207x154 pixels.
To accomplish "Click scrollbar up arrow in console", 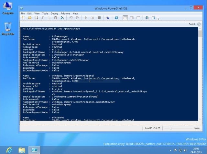I will [x=200, y=29].
